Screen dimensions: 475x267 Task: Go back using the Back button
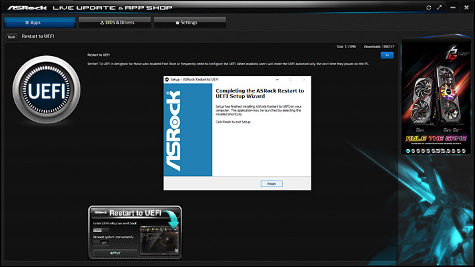click(x=11, y=37)
